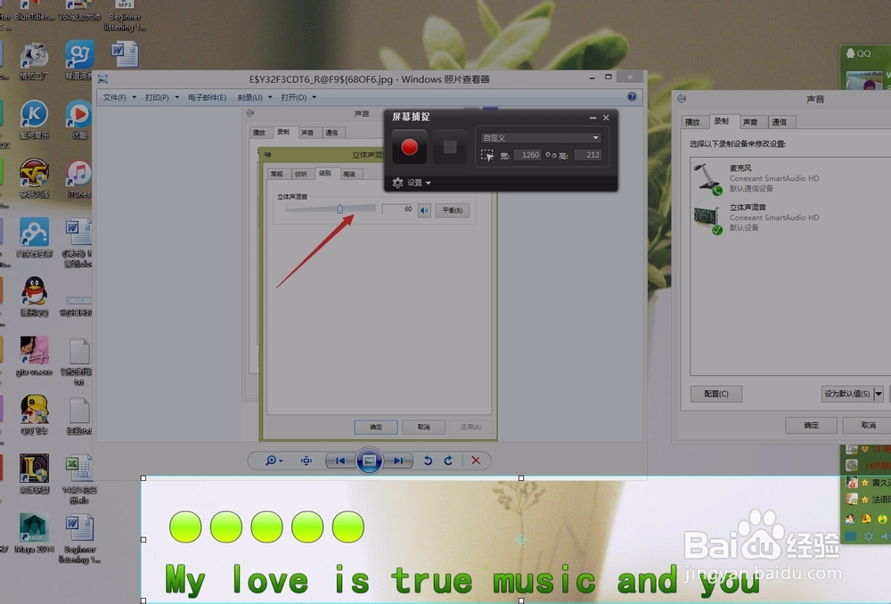
Task: Switch to 播放 tab in 声音 dialog
Action: (692, 122)
